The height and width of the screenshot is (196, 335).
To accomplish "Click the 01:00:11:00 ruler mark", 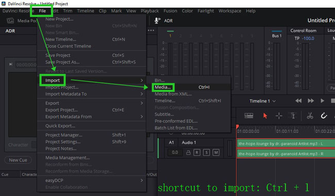I will coord(287,131).
